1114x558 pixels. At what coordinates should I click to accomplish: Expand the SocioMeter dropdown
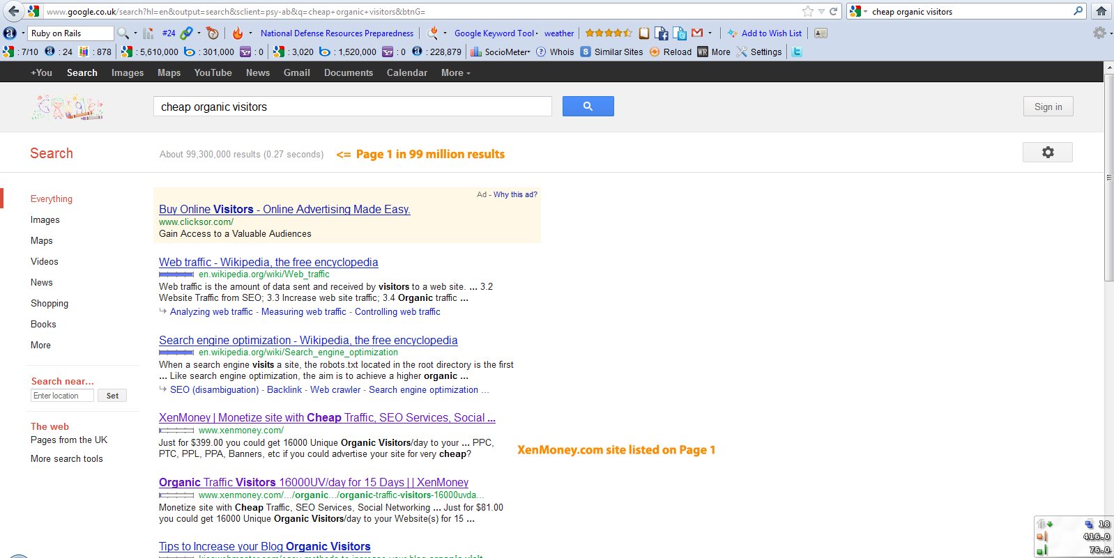click(501, 52)
